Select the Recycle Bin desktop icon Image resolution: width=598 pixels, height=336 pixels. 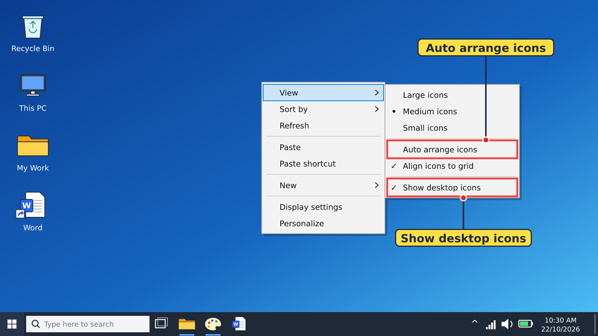(x=33, y=34)
